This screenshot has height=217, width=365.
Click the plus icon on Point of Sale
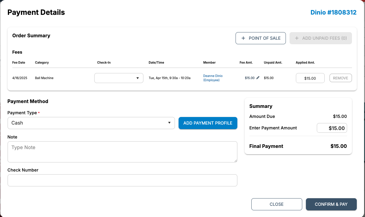click(x=243, y=38)
